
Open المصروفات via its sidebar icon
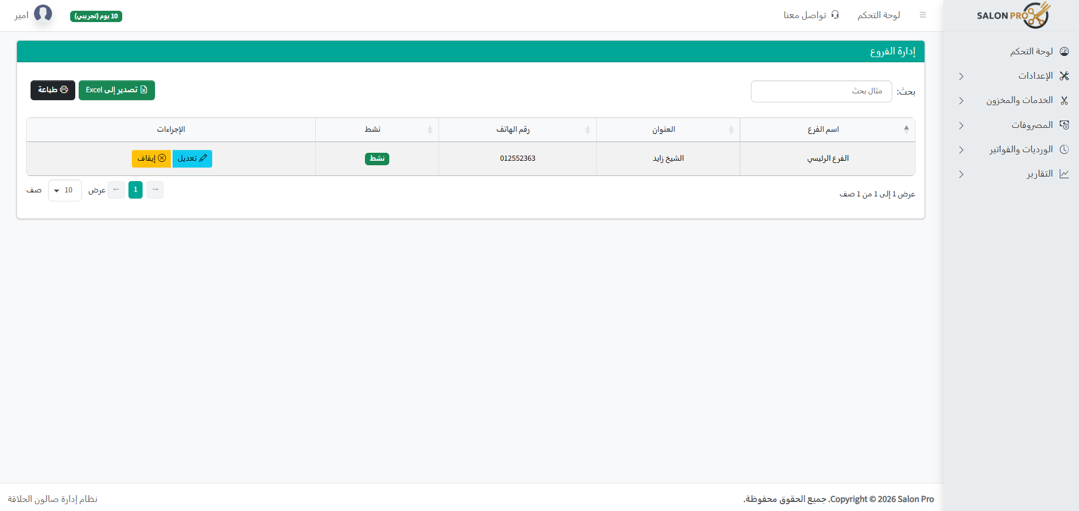(1064, 124)
